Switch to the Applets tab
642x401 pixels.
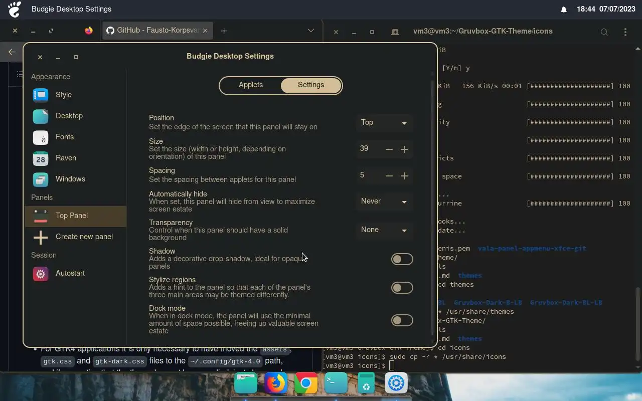pyautogui.click(x=251, y=85)
